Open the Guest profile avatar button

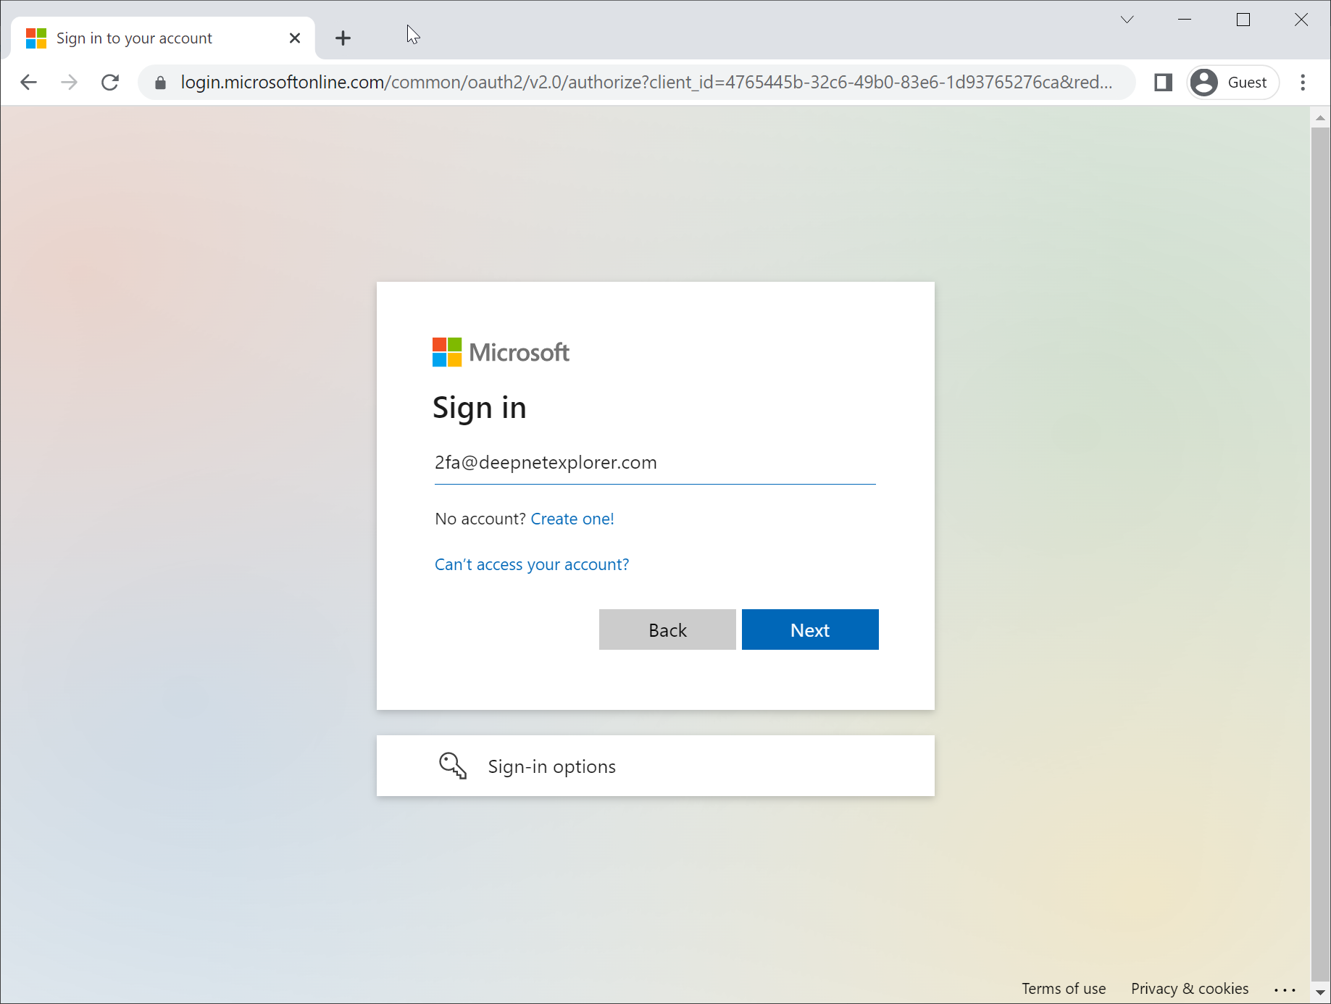(1232, 83)
